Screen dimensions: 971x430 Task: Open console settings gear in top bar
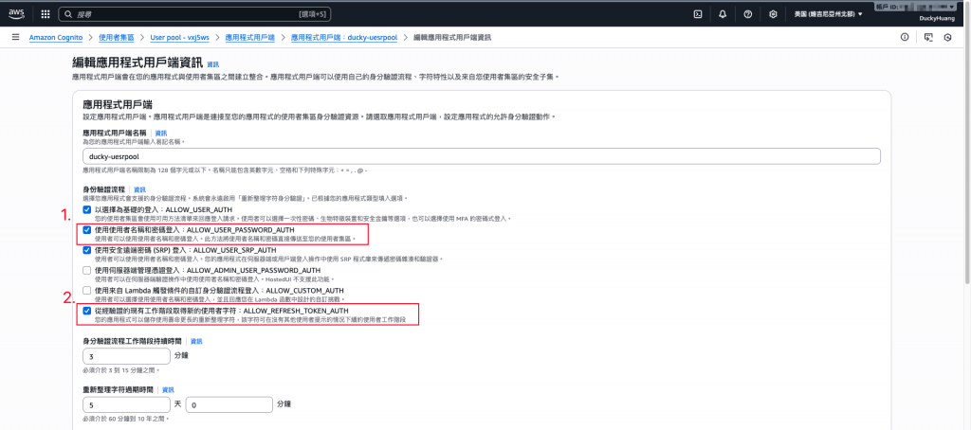coord(773,13)
